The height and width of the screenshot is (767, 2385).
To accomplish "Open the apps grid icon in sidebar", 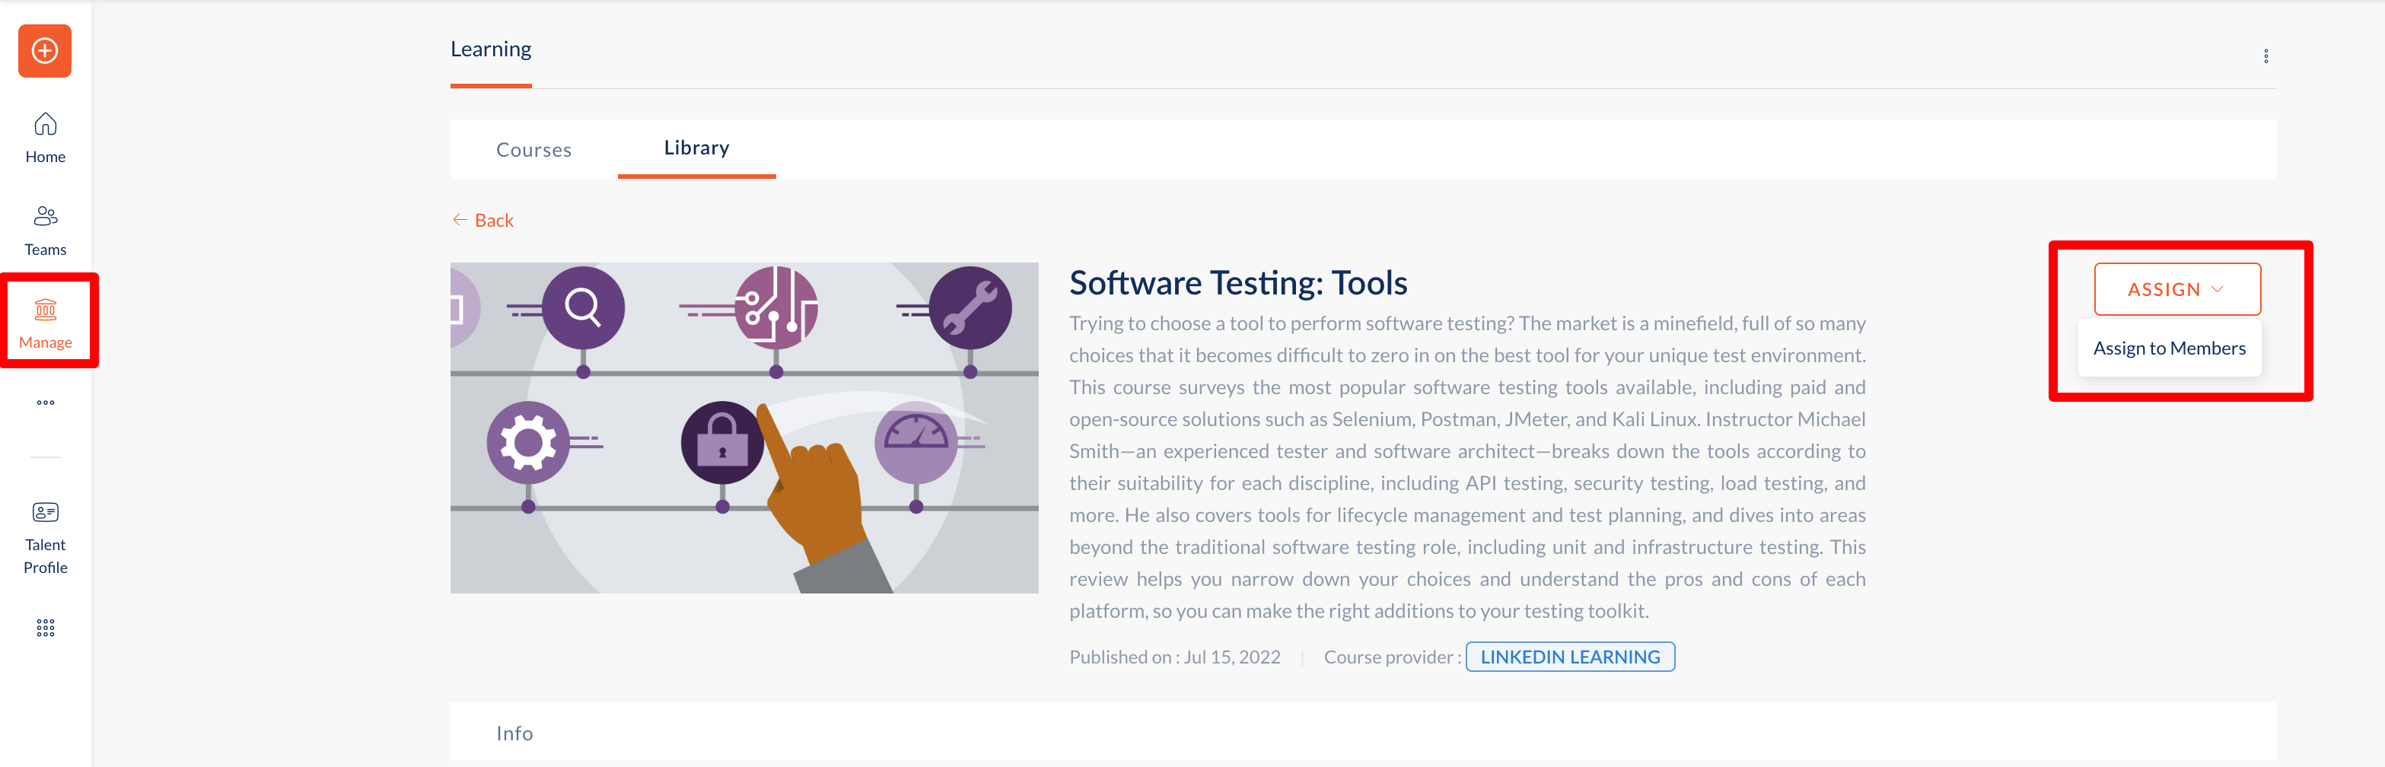I will pyautogui.click(x=46, y=629).
